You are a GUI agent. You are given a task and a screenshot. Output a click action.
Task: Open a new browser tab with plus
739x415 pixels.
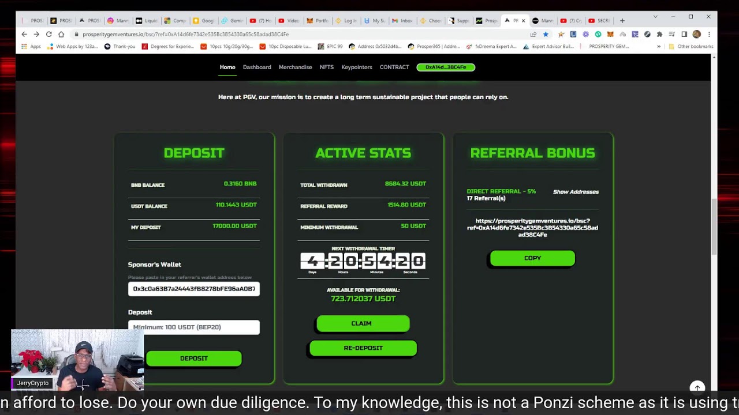622,21
